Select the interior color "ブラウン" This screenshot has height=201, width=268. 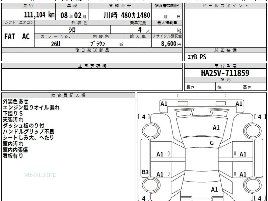[97, 44]
